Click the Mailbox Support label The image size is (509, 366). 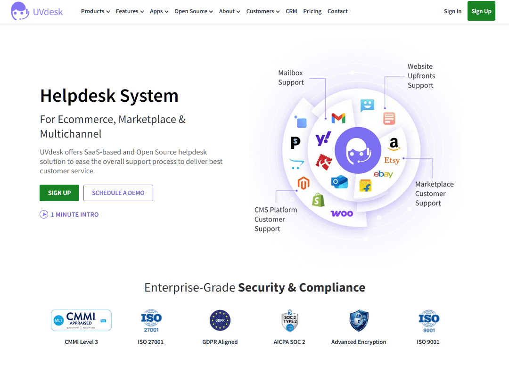[x=291, y=78]
